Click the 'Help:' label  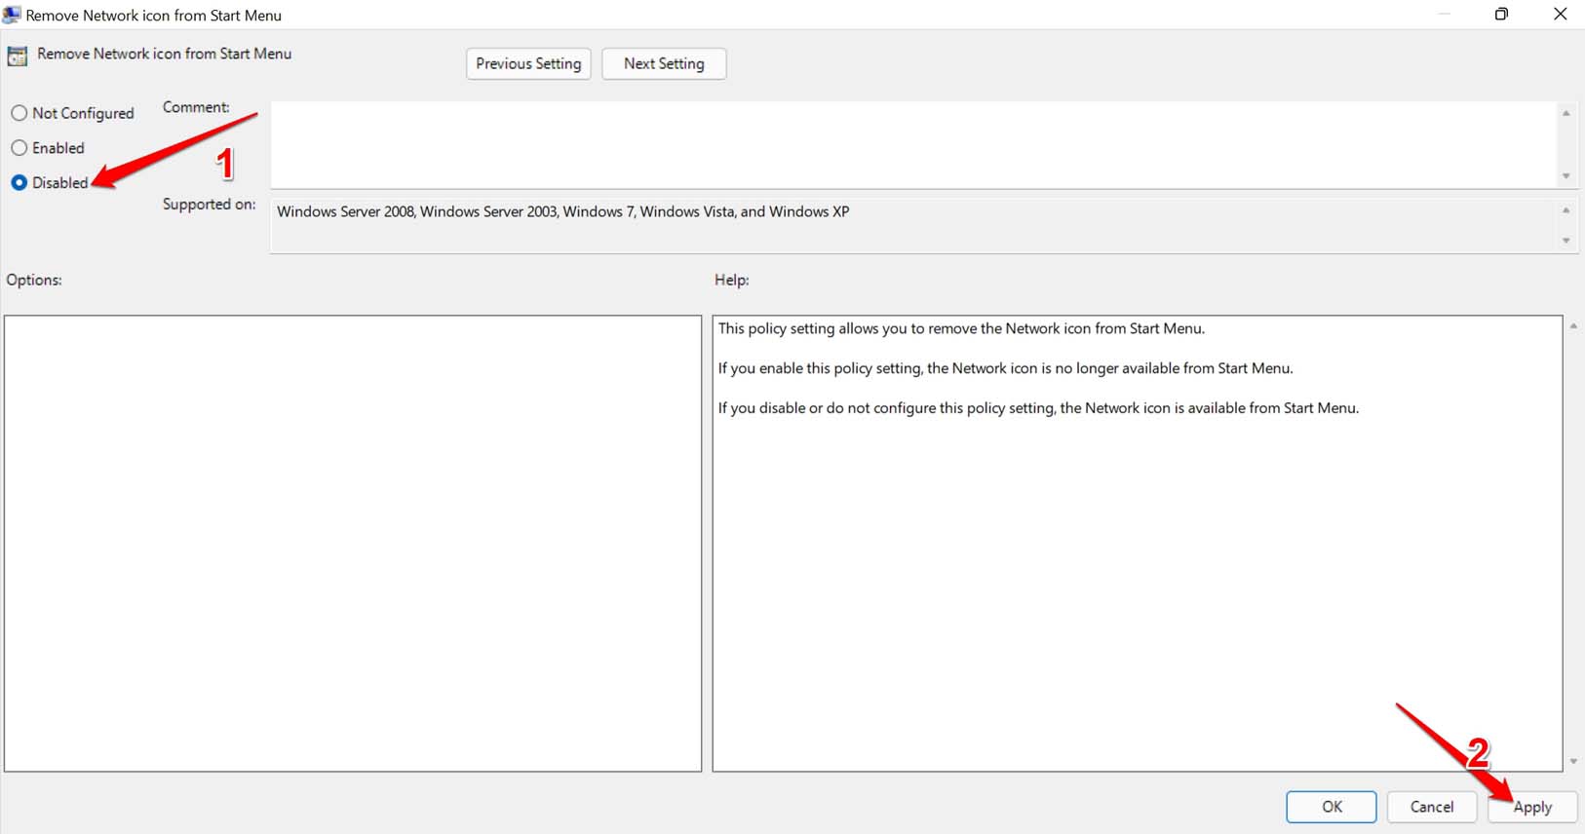(x=732, y=280)
